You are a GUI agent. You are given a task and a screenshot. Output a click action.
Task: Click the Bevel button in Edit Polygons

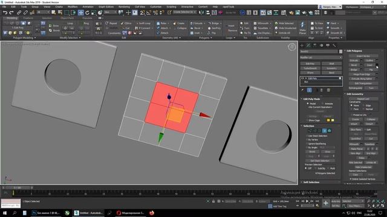pyautogui.click(x=354, y=65)
